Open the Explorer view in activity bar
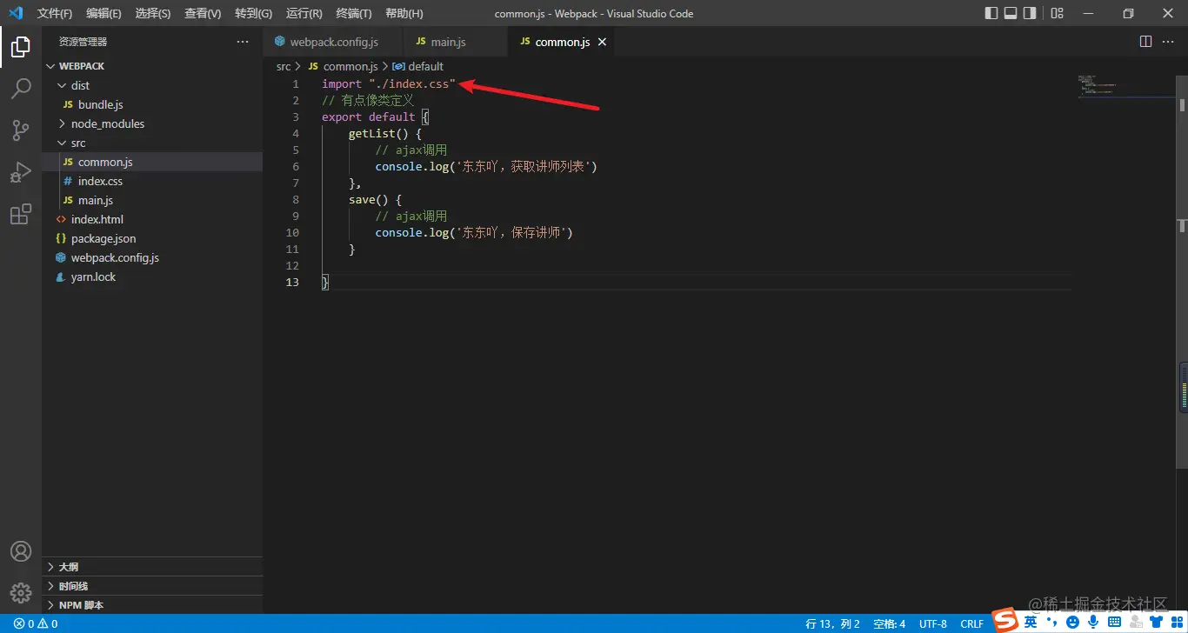Viewport: 1188px width, 633px height. tap(21, 47)
